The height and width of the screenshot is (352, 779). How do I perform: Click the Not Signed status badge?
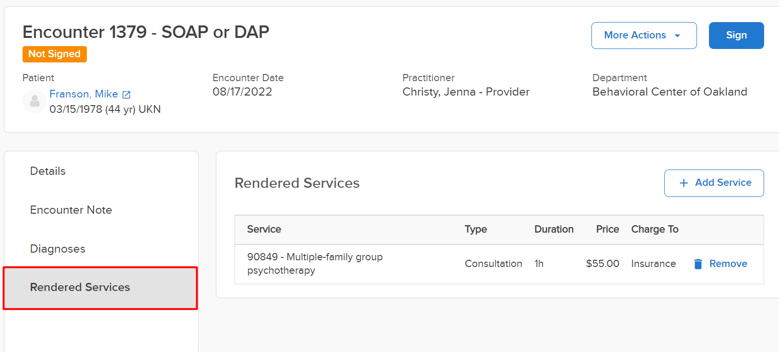tap(55, 54)
